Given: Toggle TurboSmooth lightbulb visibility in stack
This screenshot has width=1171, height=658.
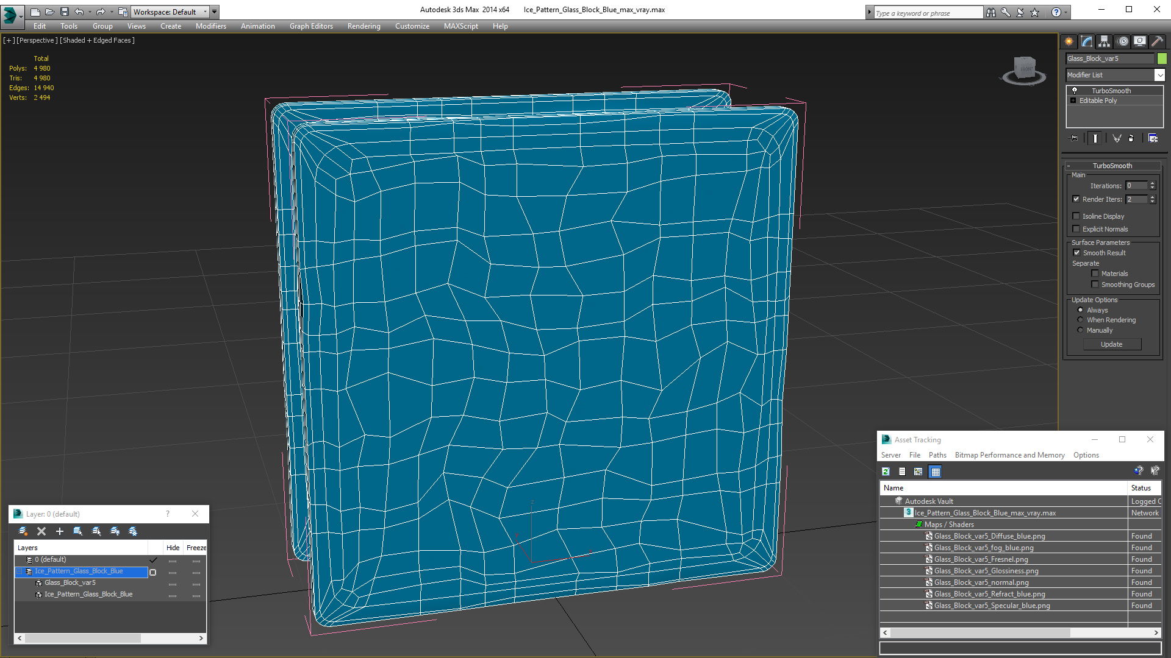Looking at the screenshot, I should click(1075, 90).
